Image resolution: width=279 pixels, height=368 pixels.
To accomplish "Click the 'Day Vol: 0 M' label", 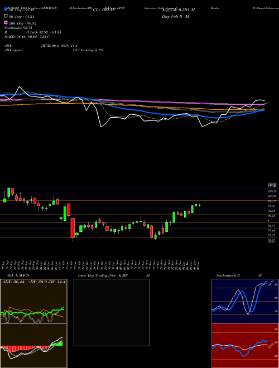I will click(175, 16).
